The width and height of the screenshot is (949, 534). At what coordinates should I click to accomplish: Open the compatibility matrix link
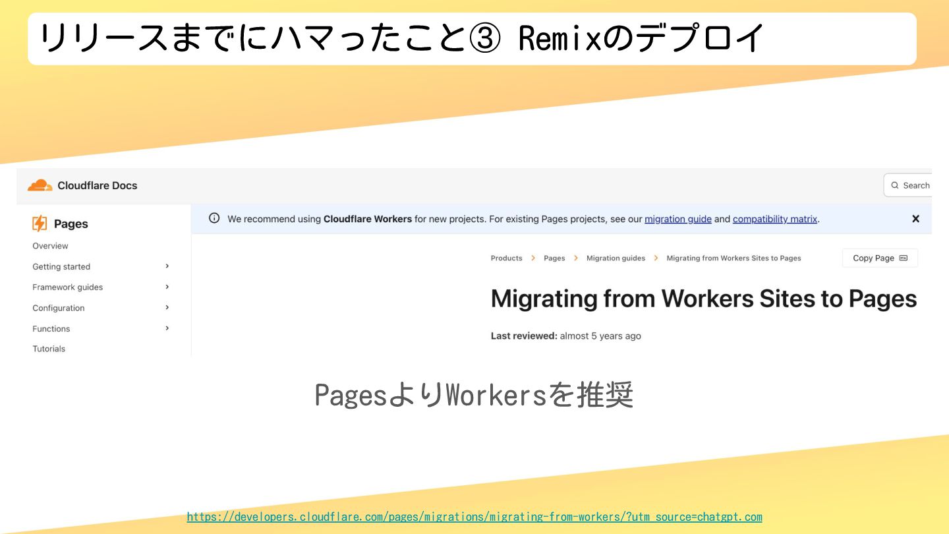(775, 219)
